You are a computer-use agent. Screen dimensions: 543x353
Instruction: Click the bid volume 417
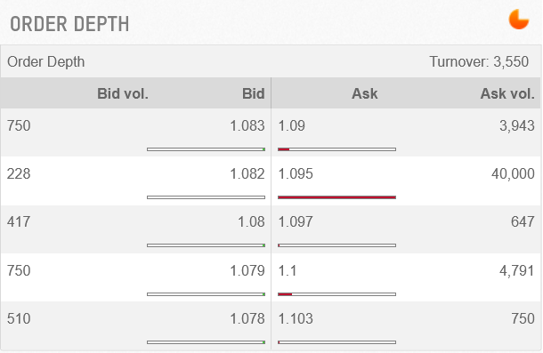pos(19,221)
